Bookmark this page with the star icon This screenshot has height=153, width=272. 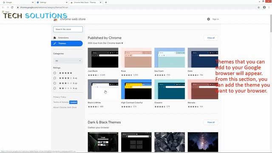pyautogui.click(x=259, y=8)
